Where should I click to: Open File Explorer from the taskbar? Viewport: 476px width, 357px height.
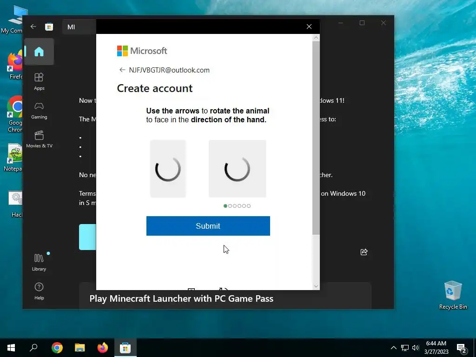79,348
